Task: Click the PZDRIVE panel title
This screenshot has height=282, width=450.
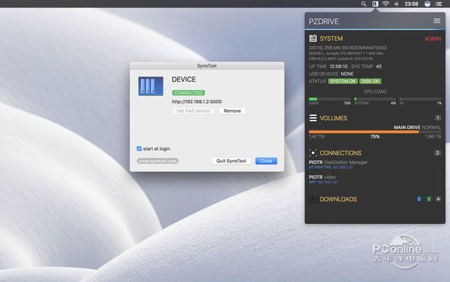Action: (324, 21)
